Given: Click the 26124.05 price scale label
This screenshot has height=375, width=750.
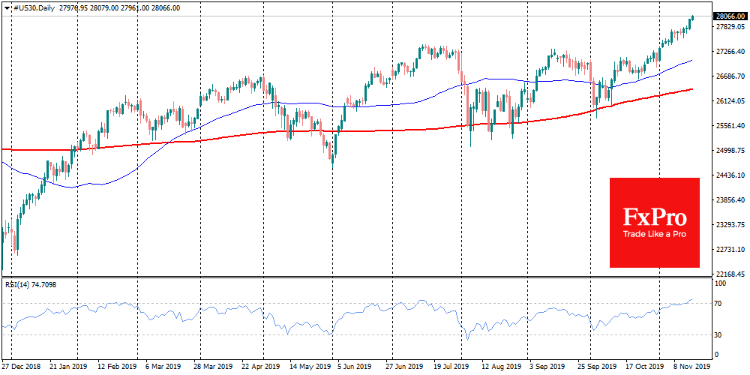Looking at the screenshot, I should pos(729,101).
